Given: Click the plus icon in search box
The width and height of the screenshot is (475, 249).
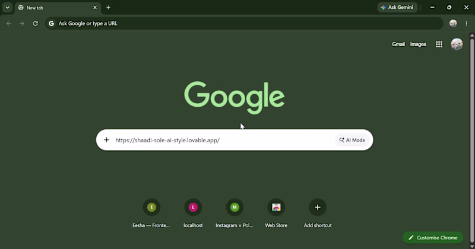Looking at the screenshot, I should [x=106, y=140].
